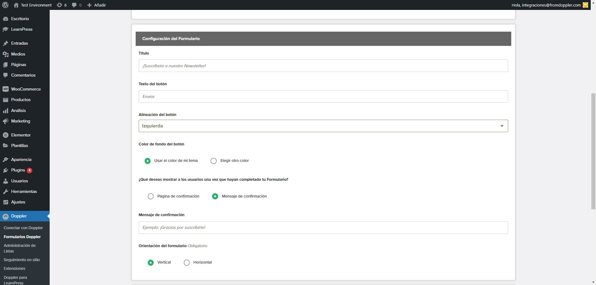Open the Elementor menu label
The image size is (596, 285).
click(x=21, y=135)
